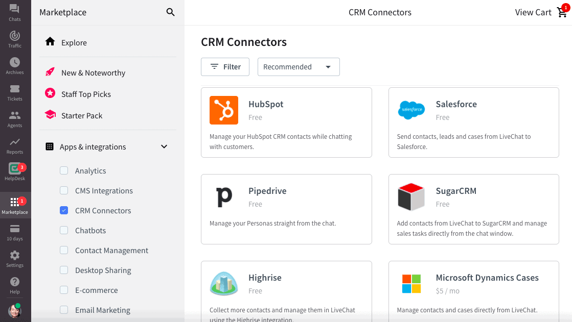Open the Pipedrive app title

(267, 191)
